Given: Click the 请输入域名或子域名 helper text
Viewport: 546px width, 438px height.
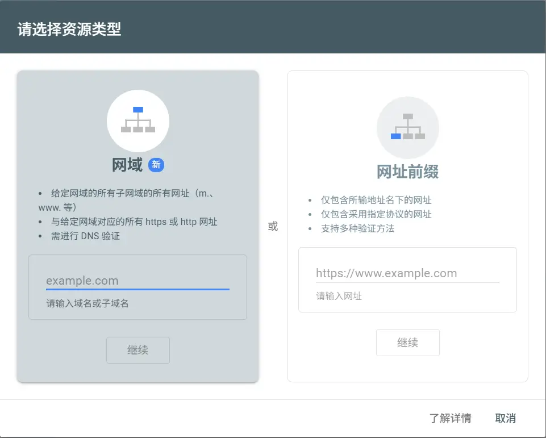Looking at the screenshot, I should tap(87, 303).
